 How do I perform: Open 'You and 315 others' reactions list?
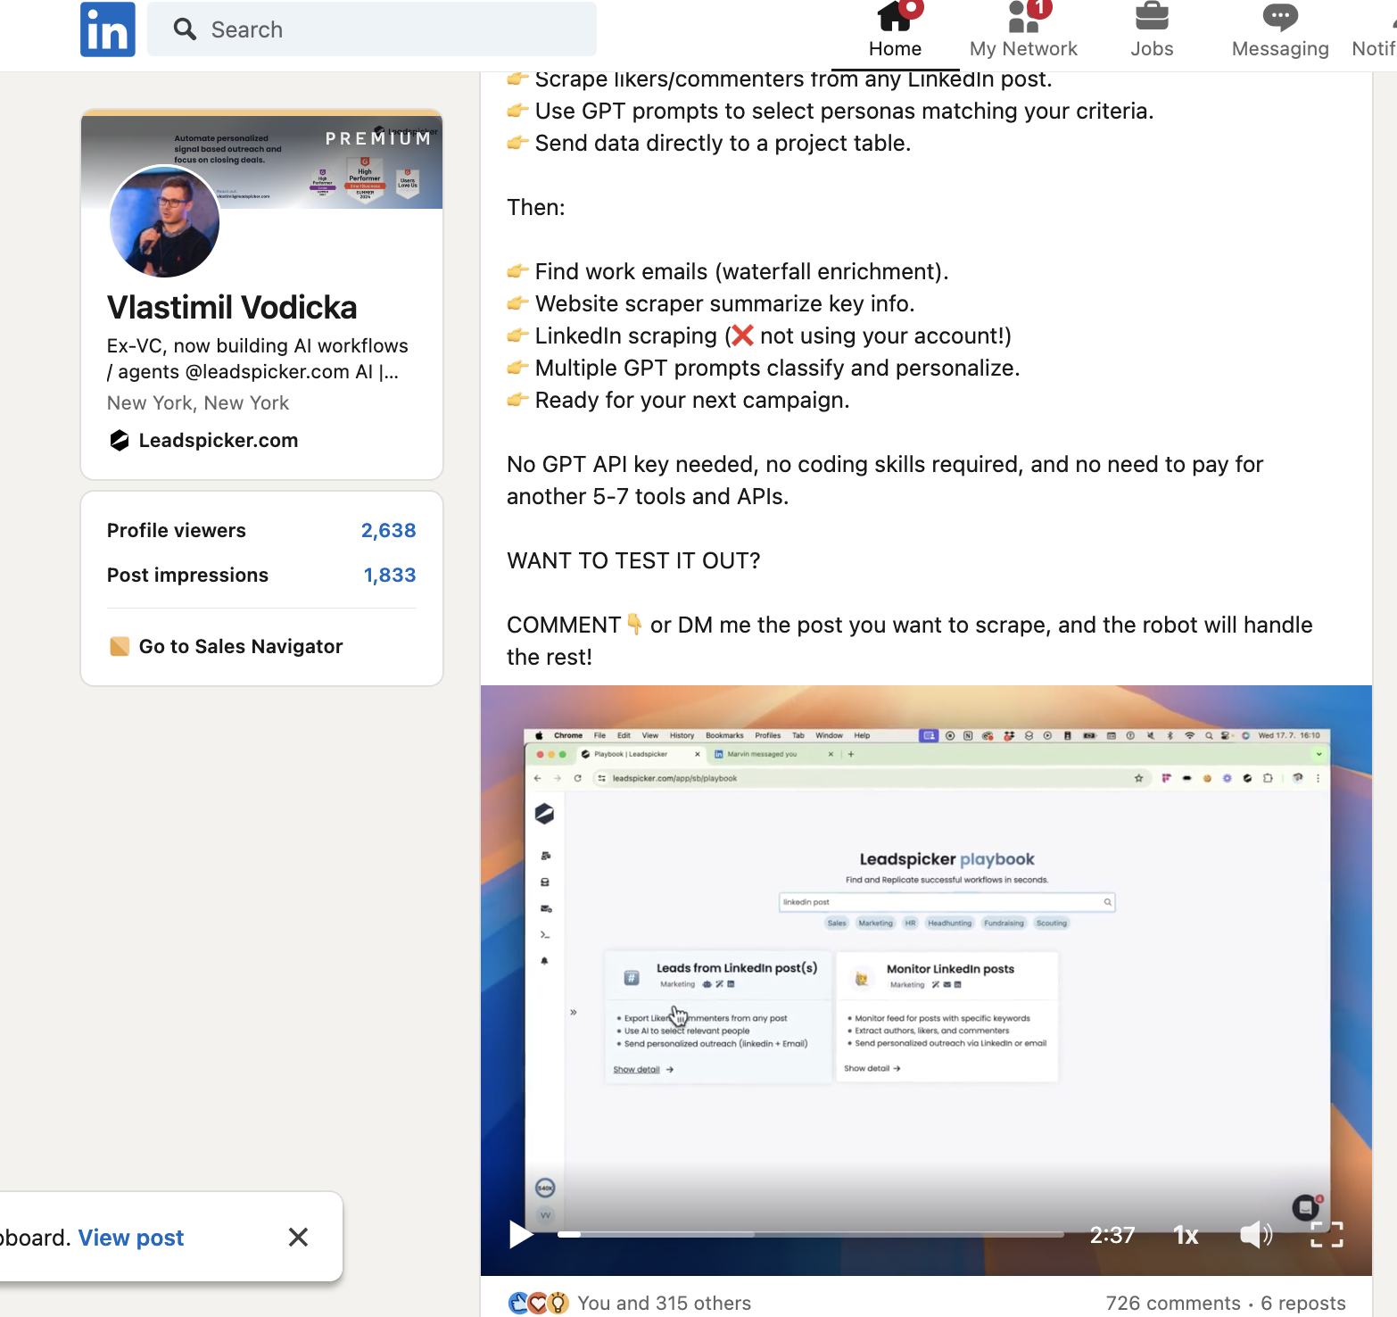[x=665, y=1303]
